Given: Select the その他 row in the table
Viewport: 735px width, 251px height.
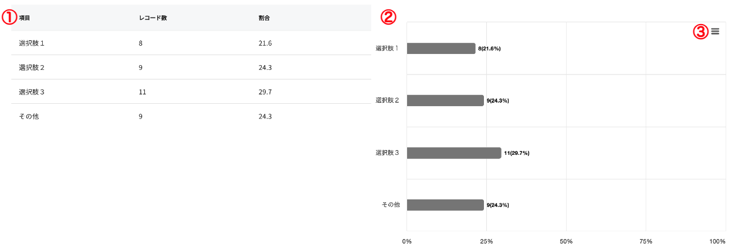Looking at the screenshot, I should pos(29,116).
